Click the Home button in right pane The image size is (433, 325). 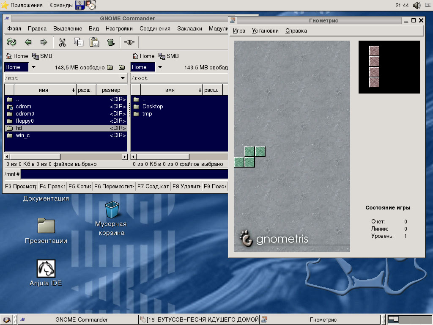143,56
